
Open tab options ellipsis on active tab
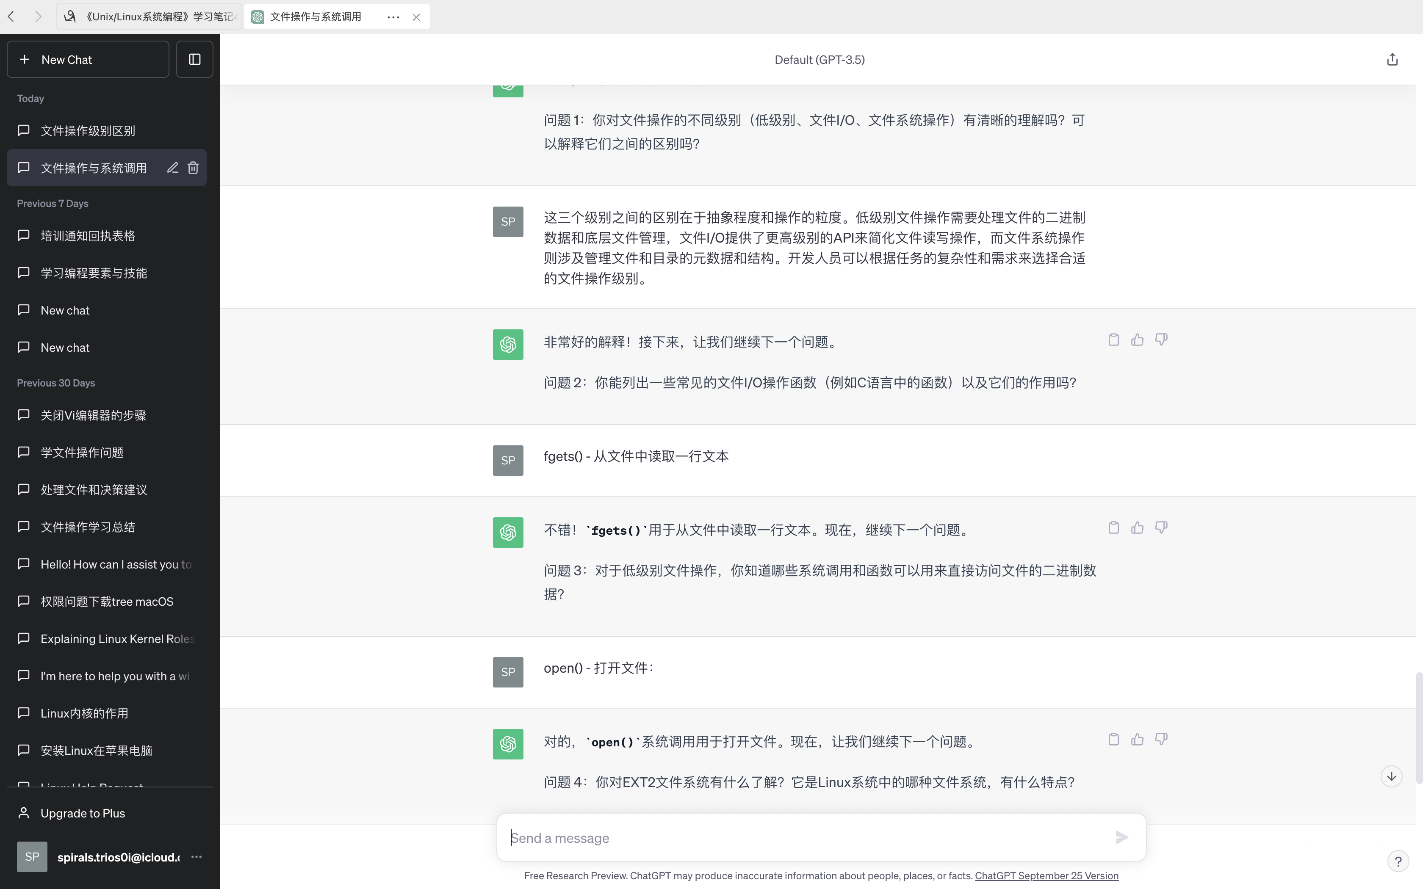tap(393, 17)
